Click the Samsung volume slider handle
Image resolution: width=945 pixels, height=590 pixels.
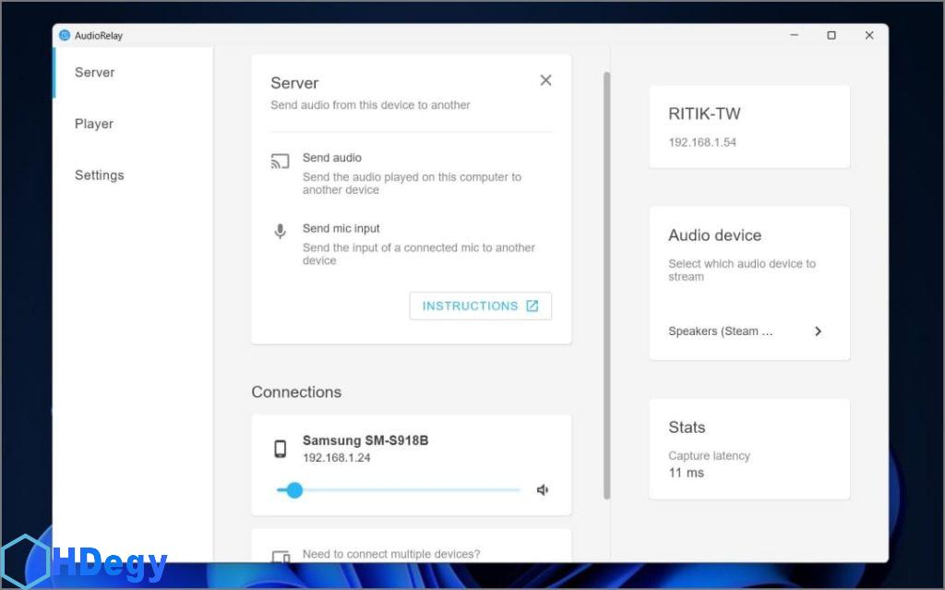click(294, 490)
